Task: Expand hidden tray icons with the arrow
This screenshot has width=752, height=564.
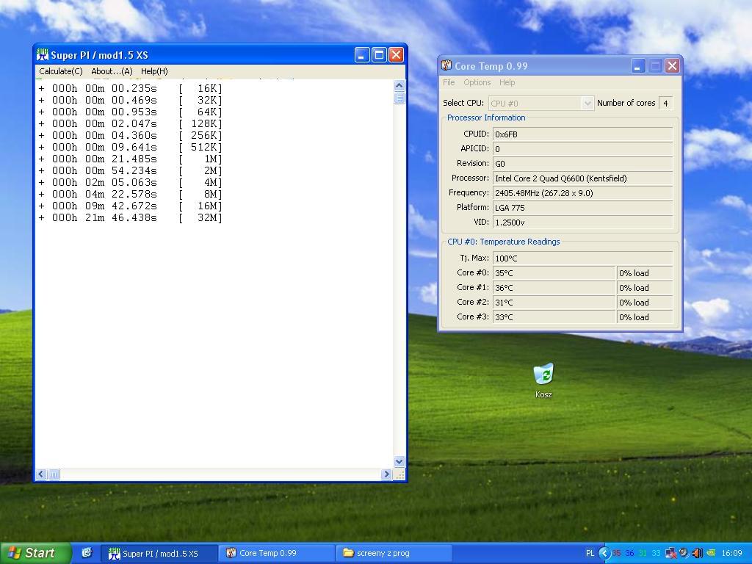Action: coord(604,553)
